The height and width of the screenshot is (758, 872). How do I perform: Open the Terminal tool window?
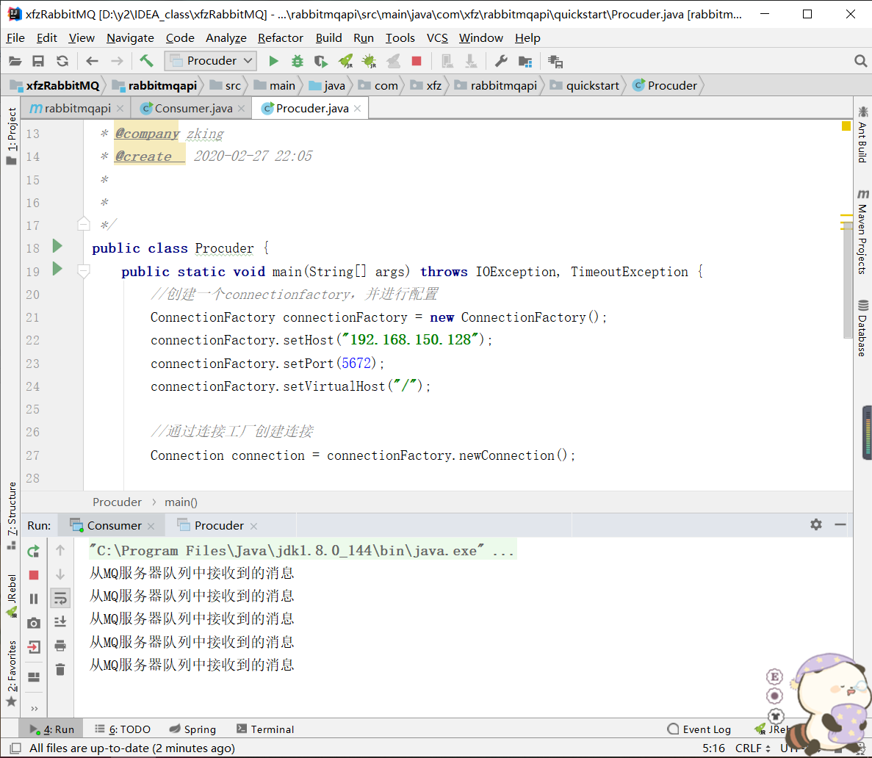[x=265, y=729]
